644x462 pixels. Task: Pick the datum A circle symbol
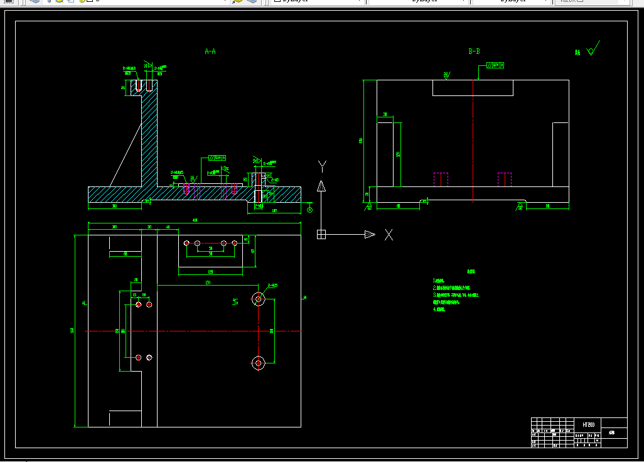pyautogui.click(x=309, y=210)
